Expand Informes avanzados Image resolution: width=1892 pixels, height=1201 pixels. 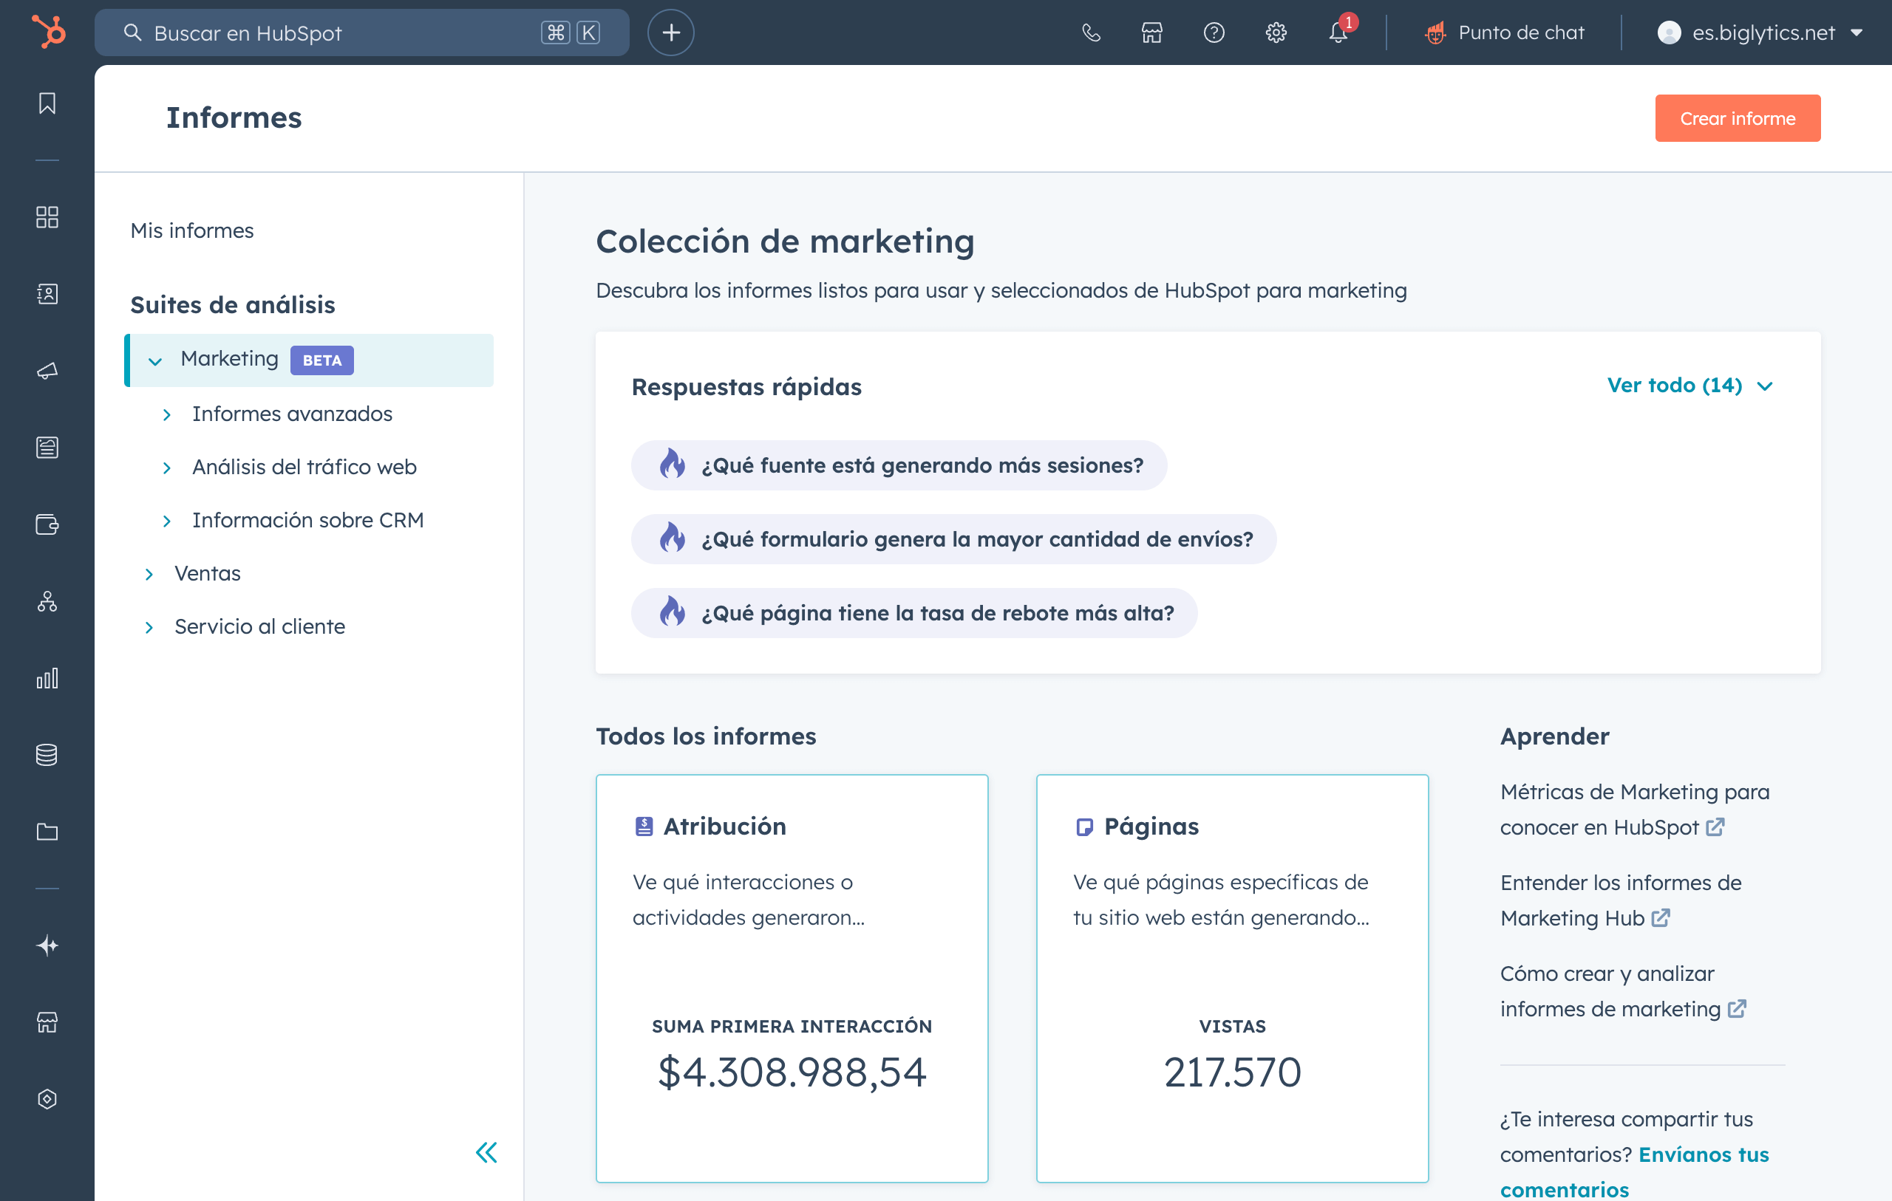166,414
